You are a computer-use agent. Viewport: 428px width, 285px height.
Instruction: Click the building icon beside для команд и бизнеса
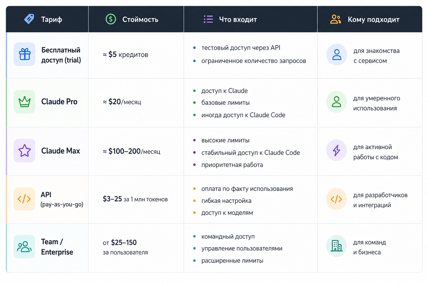[x=337, y=246]
